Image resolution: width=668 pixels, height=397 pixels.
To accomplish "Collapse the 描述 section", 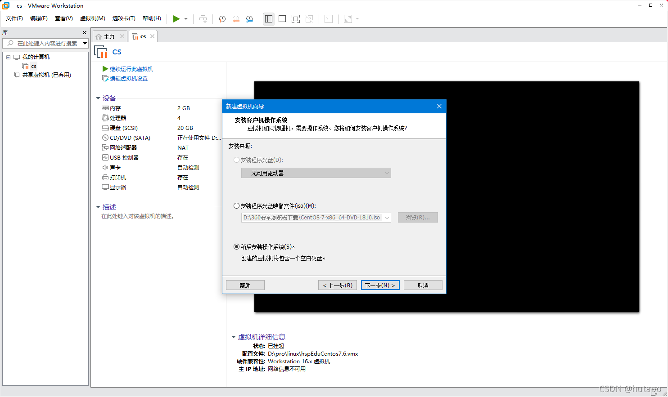I will [x=98, y=207].
